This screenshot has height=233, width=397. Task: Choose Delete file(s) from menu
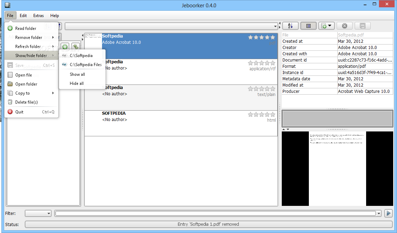point(31,102)
